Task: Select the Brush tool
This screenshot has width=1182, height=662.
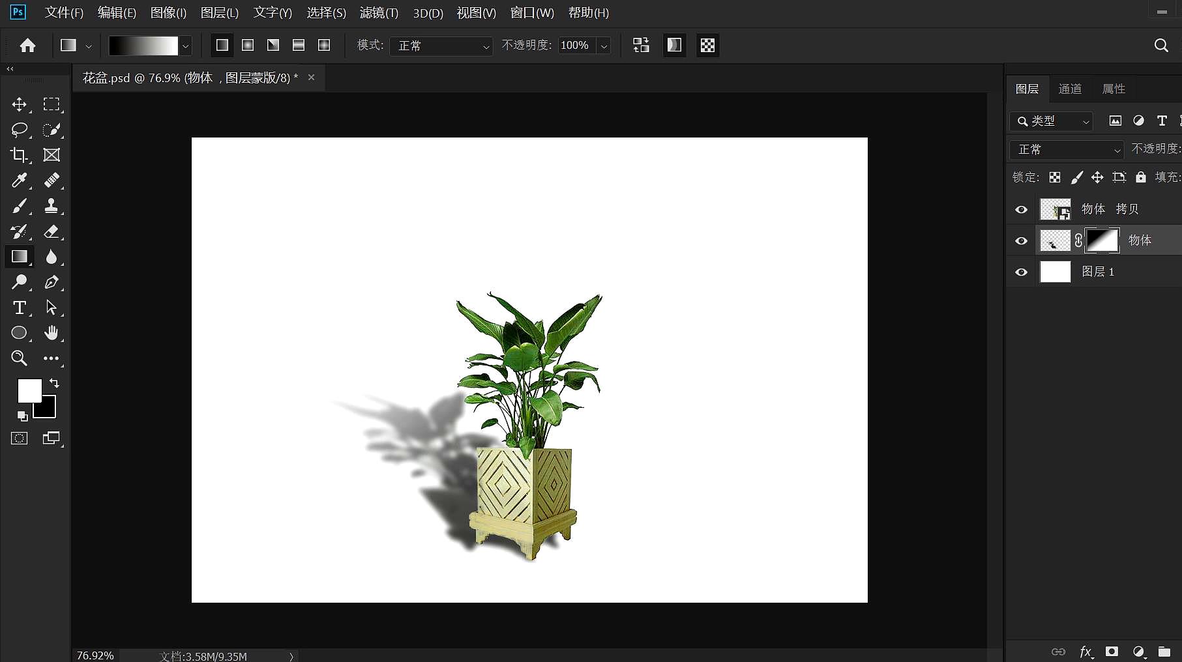Action: point(20,206)
